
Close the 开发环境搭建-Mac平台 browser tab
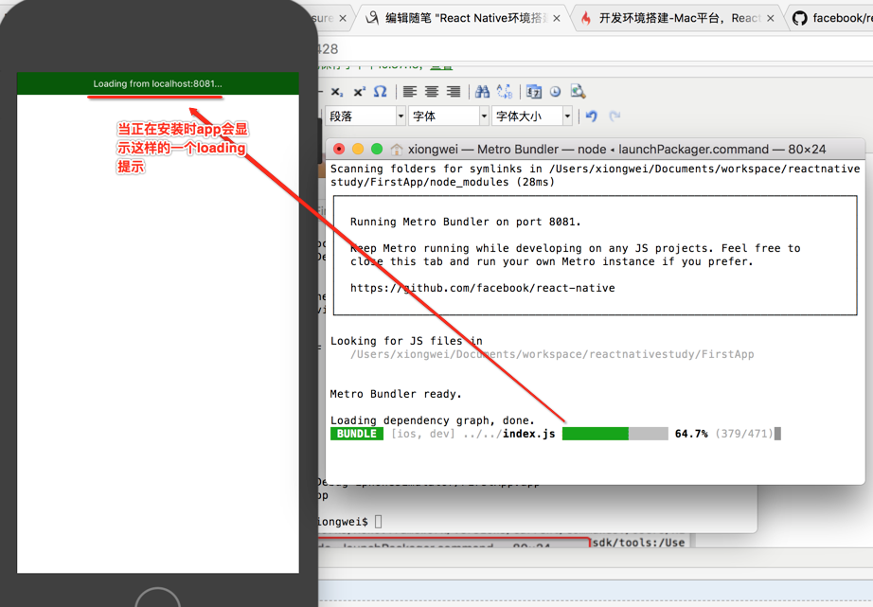770,18
